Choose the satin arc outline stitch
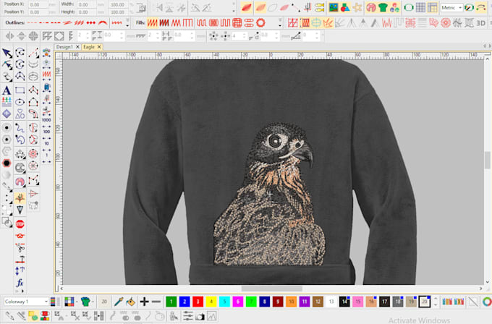Viewport: 492px width, 324px height. click(103, 22)
